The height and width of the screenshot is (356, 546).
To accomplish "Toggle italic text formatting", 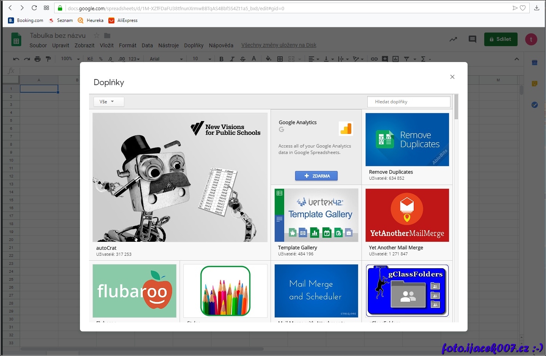I will point(232,59).
